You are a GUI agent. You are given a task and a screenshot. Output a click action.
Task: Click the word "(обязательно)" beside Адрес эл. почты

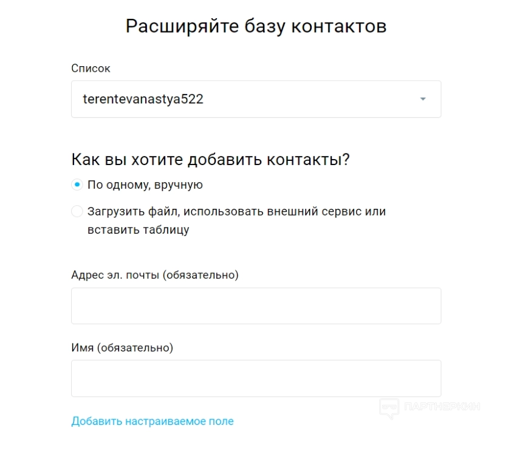(x=201, y=275)
